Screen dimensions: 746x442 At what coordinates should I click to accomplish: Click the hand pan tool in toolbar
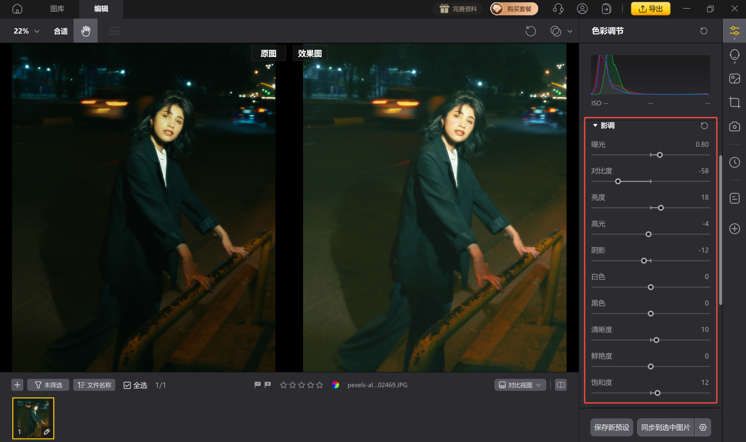(85, 31)
